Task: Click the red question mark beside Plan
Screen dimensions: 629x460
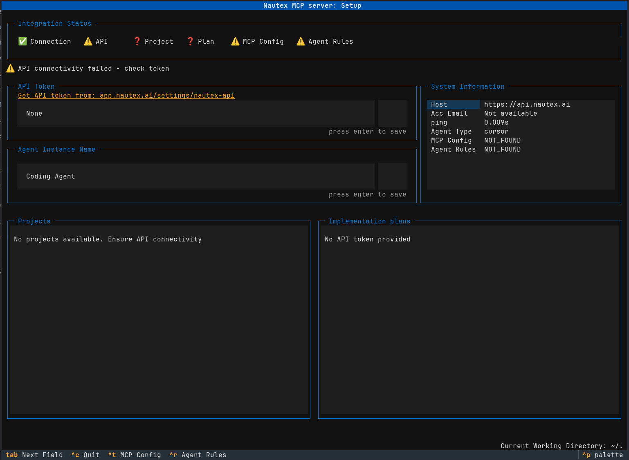Action: pos(190,41)
